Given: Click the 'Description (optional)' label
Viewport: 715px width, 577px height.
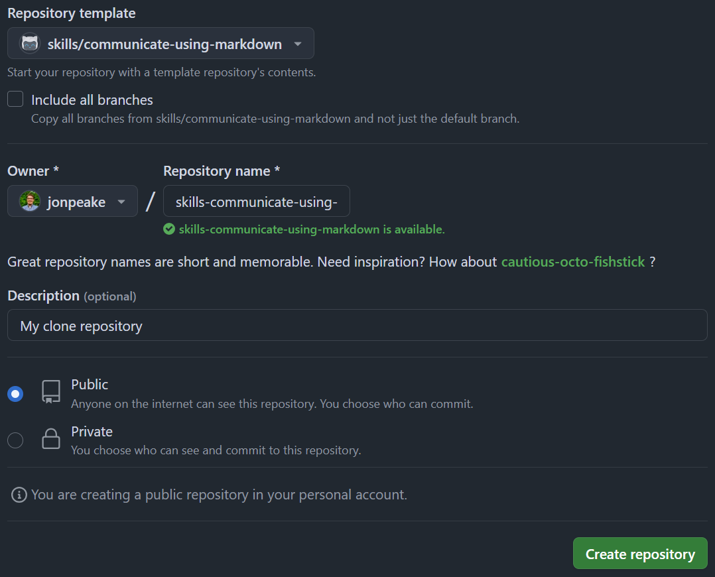Looking at the screenshot, I should tap(72, 296).
